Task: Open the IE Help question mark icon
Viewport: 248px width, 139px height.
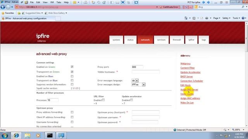Action: coord(243,18)
